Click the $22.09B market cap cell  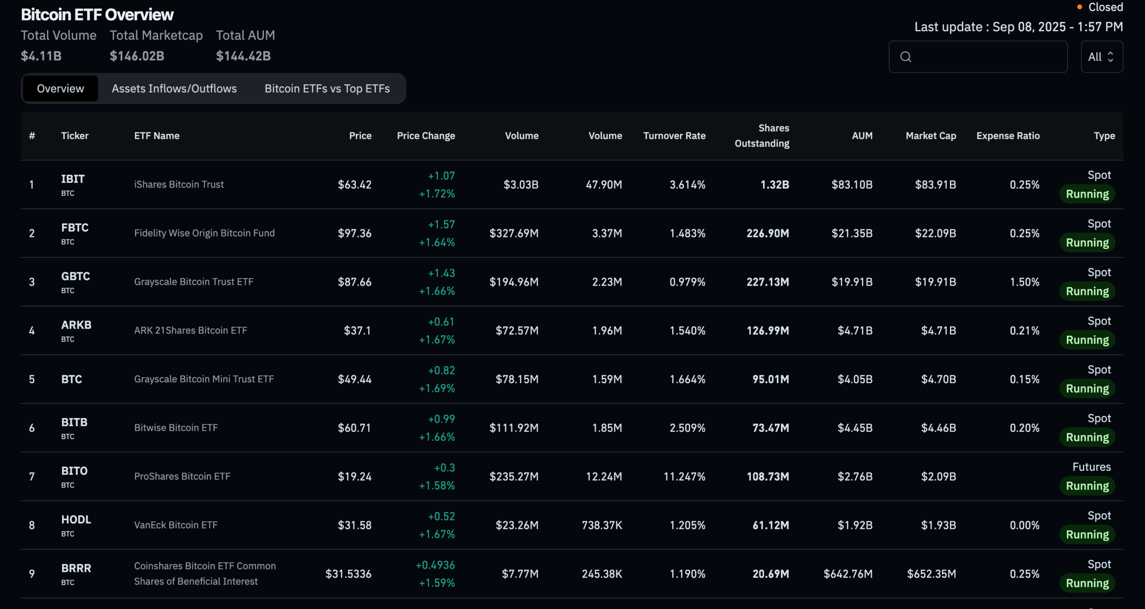[x=935, y=233]
